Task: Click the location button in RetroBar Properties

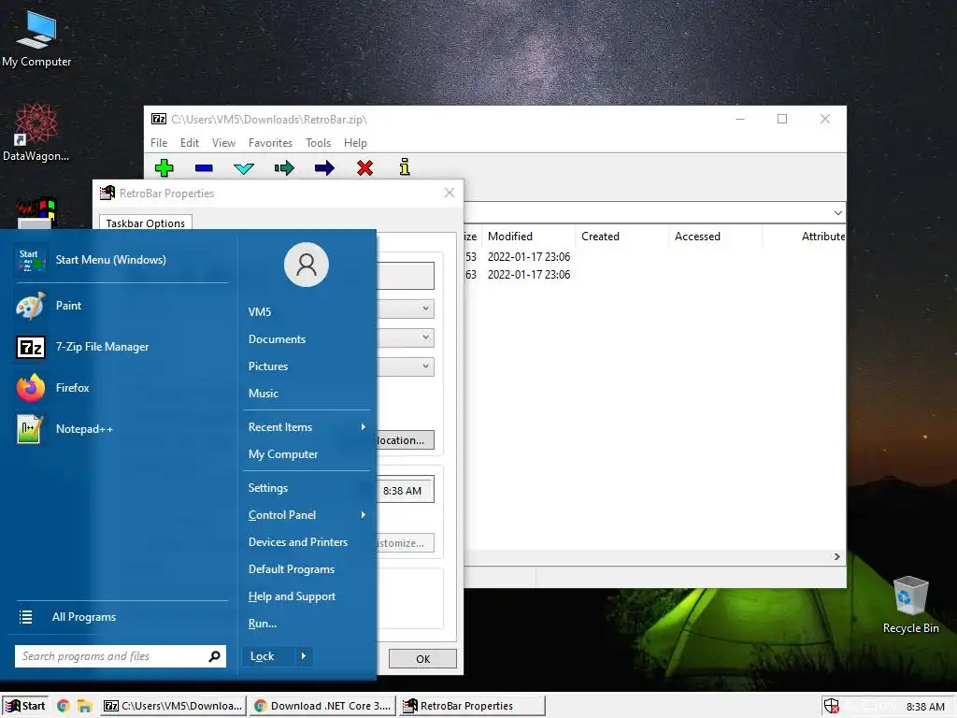Action: click(x=406, y=440)
